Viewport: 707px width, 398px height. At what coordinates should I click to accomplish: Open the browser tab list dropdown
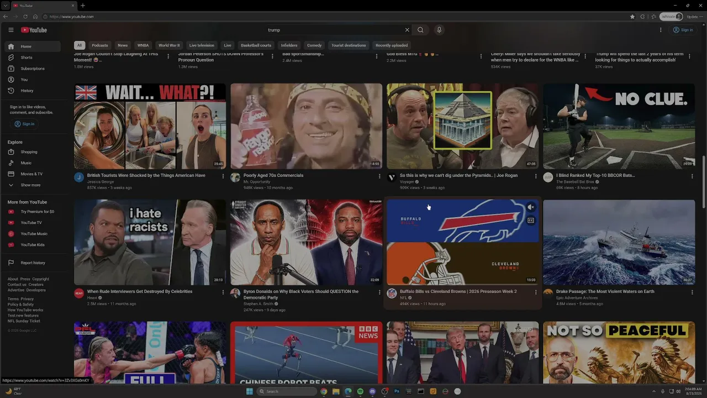click(x=6, y=6)
